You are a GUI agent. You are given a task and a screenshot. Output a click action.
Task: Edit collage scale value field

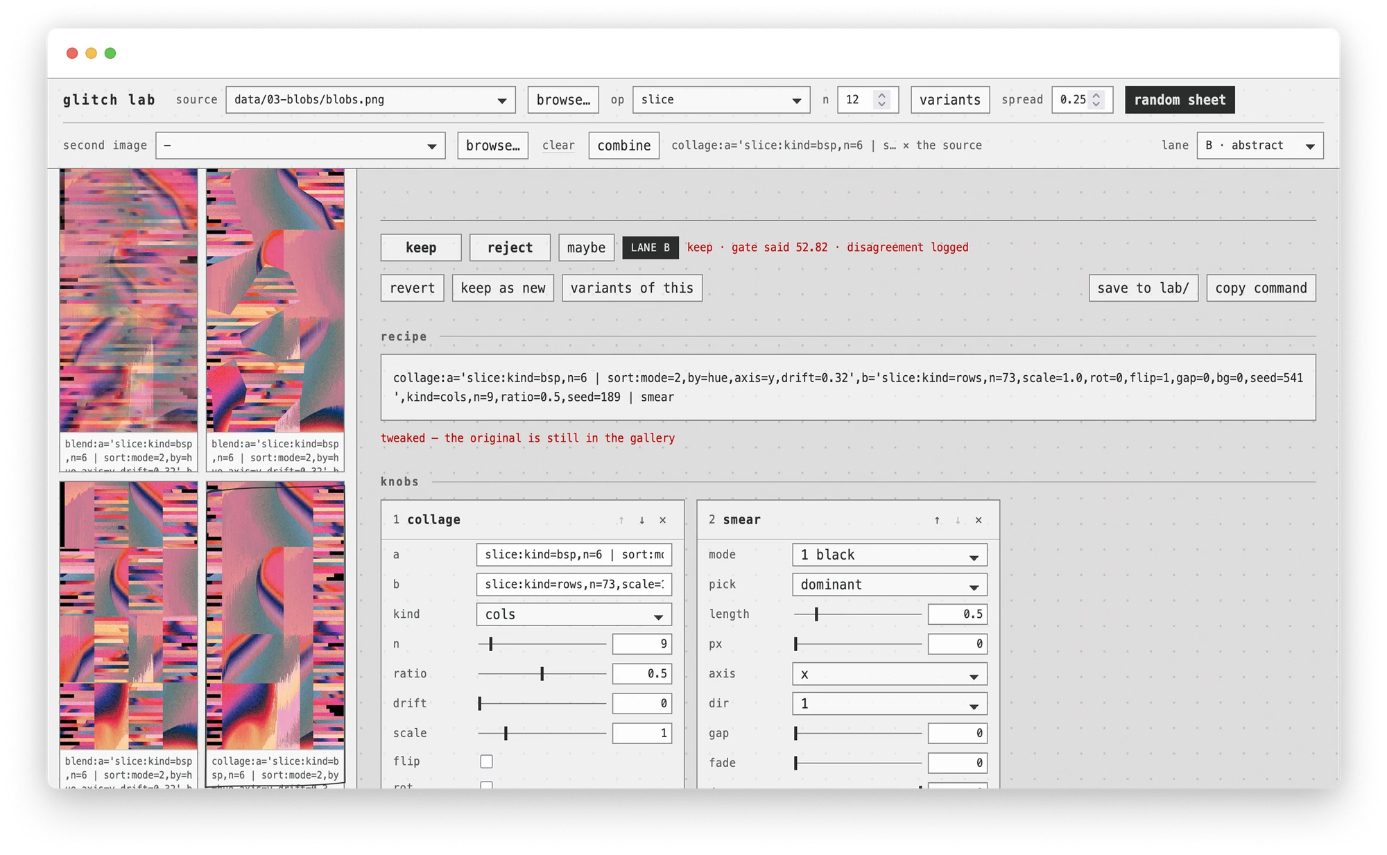642,734
